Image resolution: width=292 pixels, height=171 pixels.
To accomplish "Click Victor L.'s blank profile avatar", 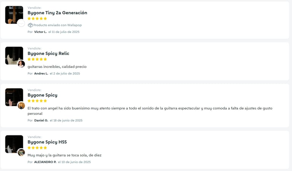I will pyautogui.click(x=21, y=24).
